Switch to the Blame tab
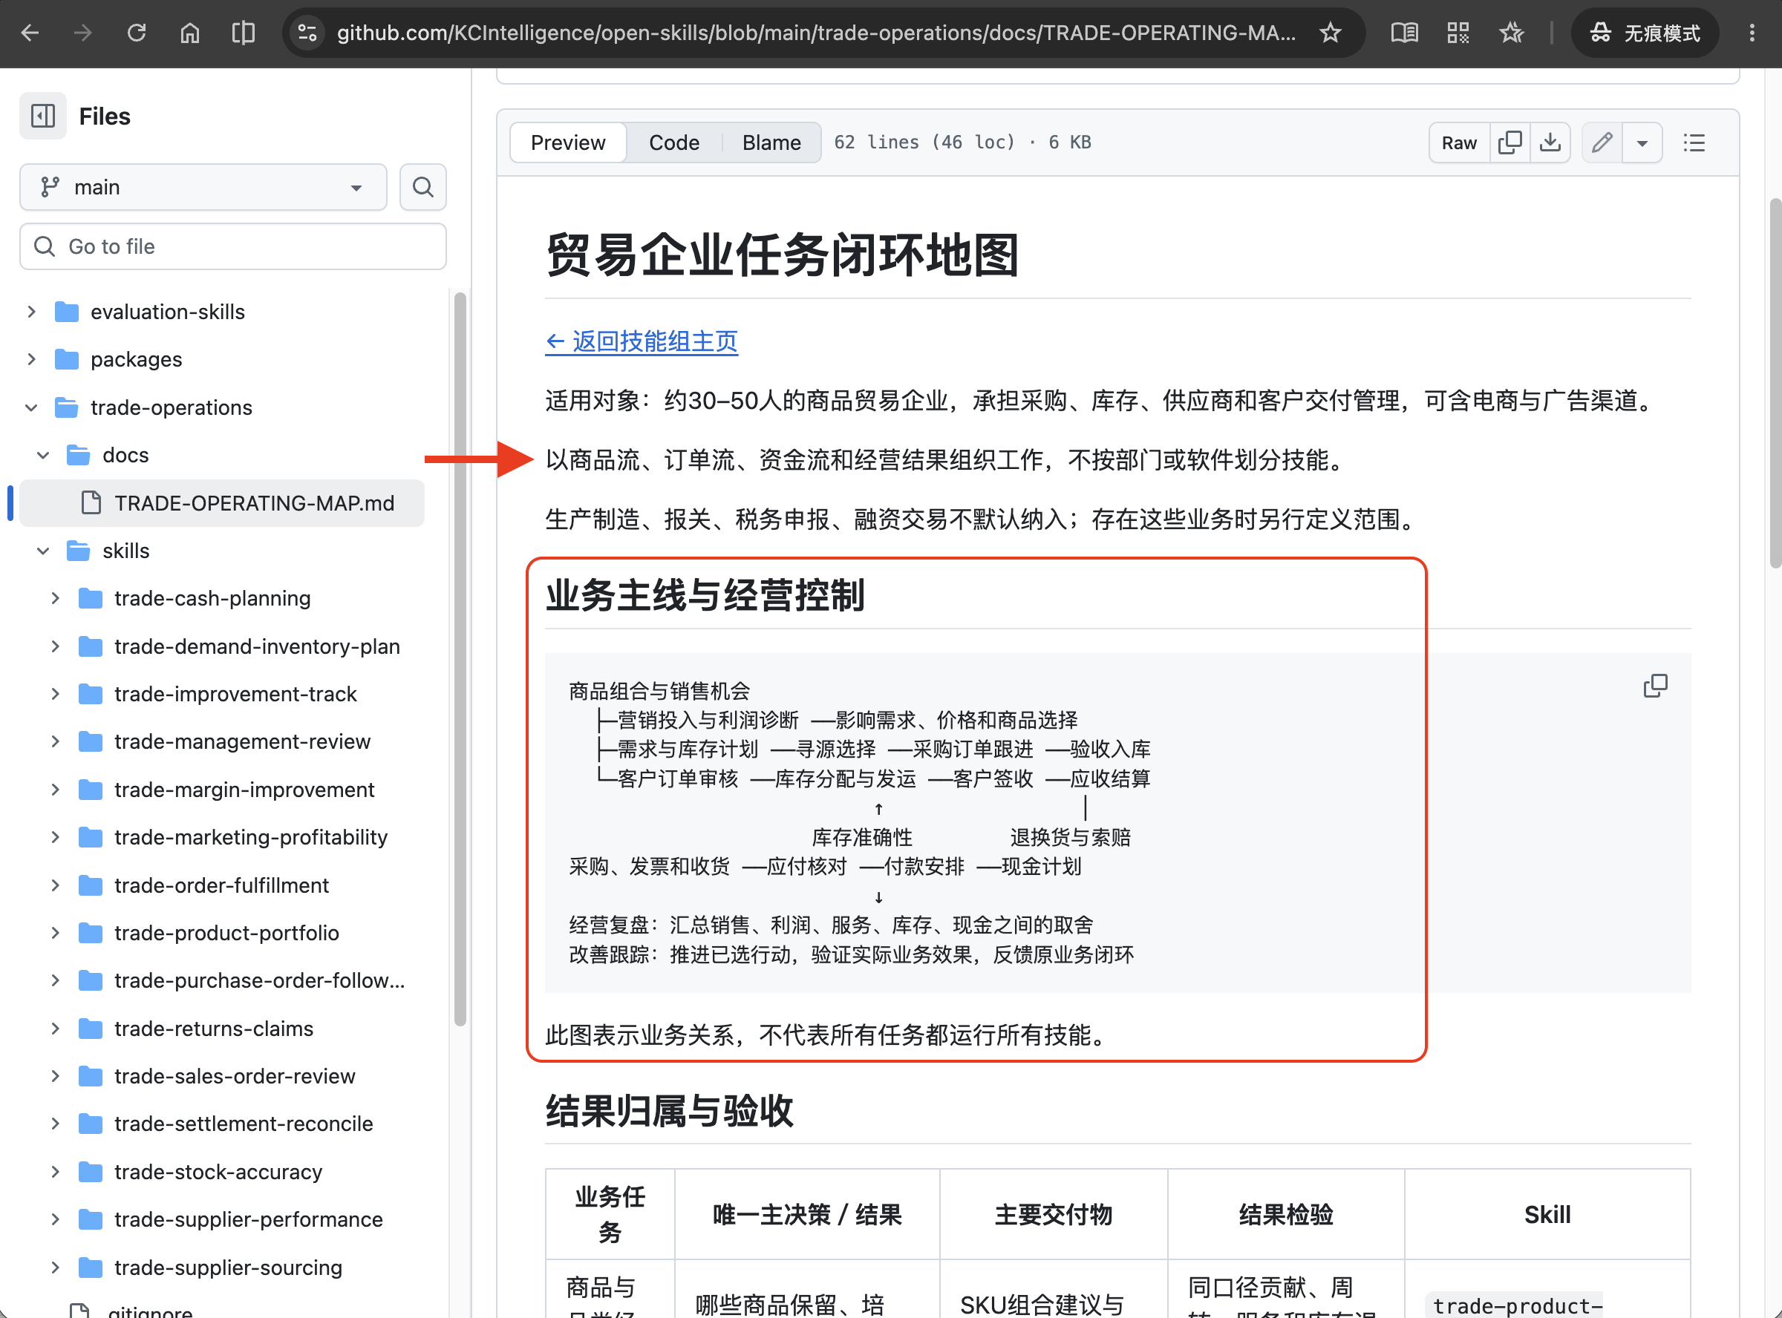The width and height of the screenshot is (1782, 1318). point(771,142)
